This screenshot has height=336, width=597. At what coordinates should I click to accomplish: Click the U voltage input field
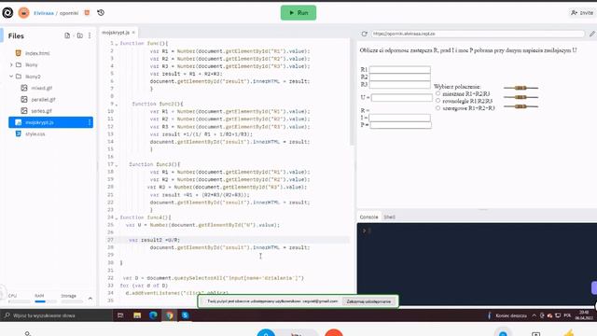tap(402, 97)
